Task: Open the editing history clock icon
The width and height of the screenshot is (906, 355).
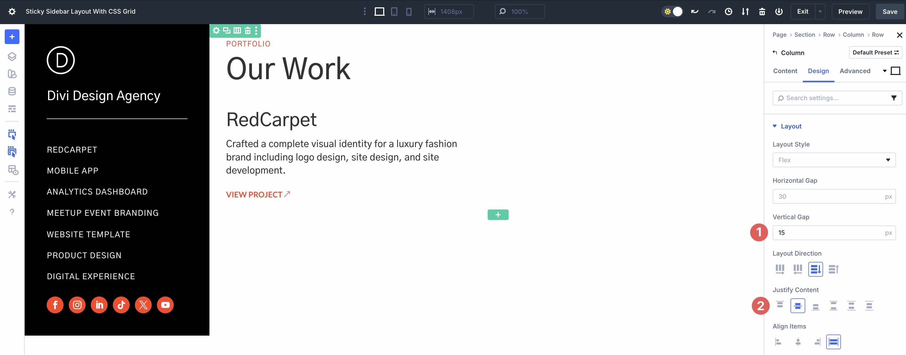Action: point(728,12)
